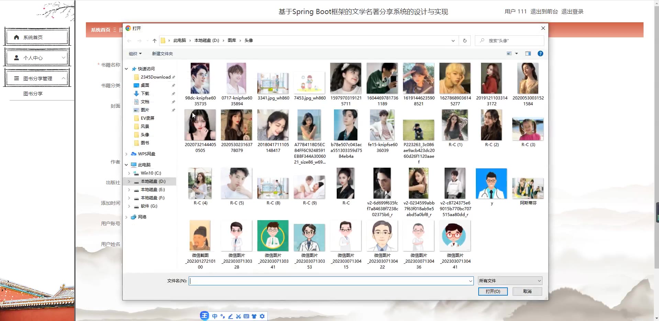This screenshot has height=321, width=659.
Task: Select 图片 in quick access
Action: [142, 110]
